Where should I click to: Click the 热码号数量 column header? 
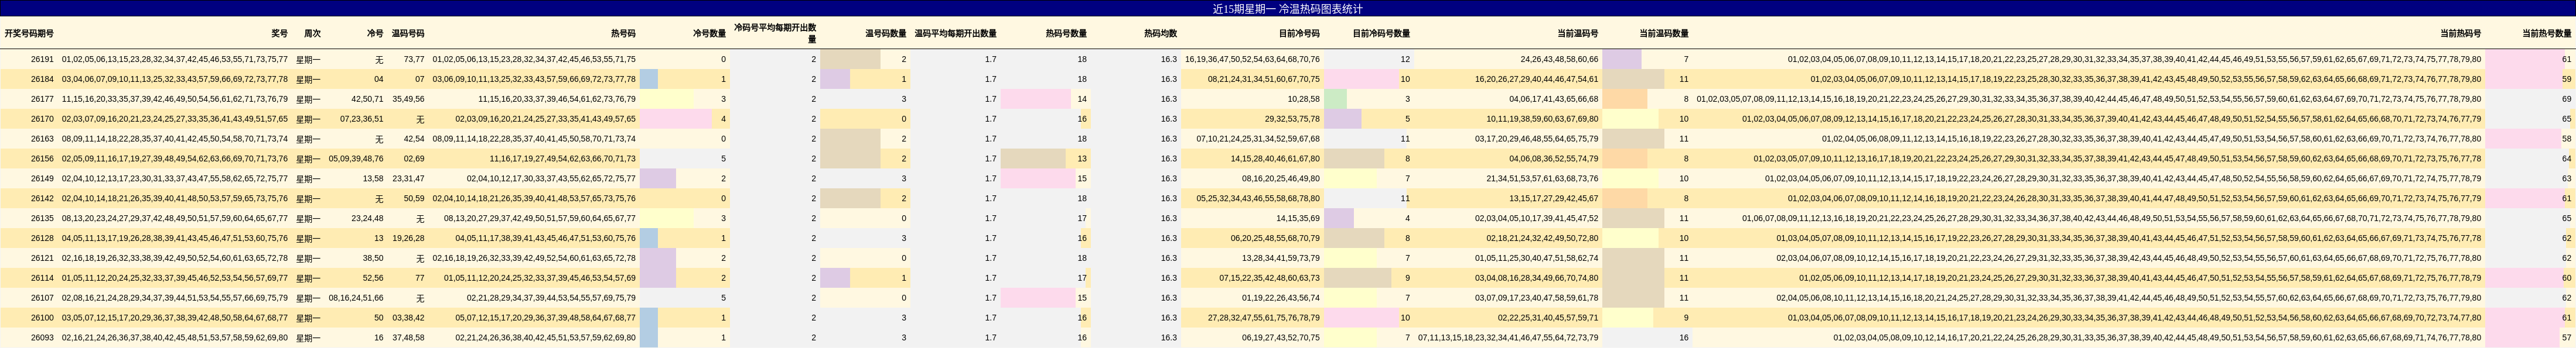pos(1066,33)
